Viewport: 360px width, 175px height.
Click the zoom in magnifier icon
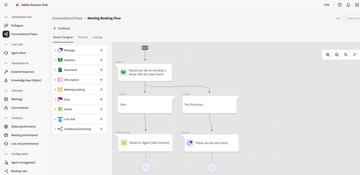328,55
